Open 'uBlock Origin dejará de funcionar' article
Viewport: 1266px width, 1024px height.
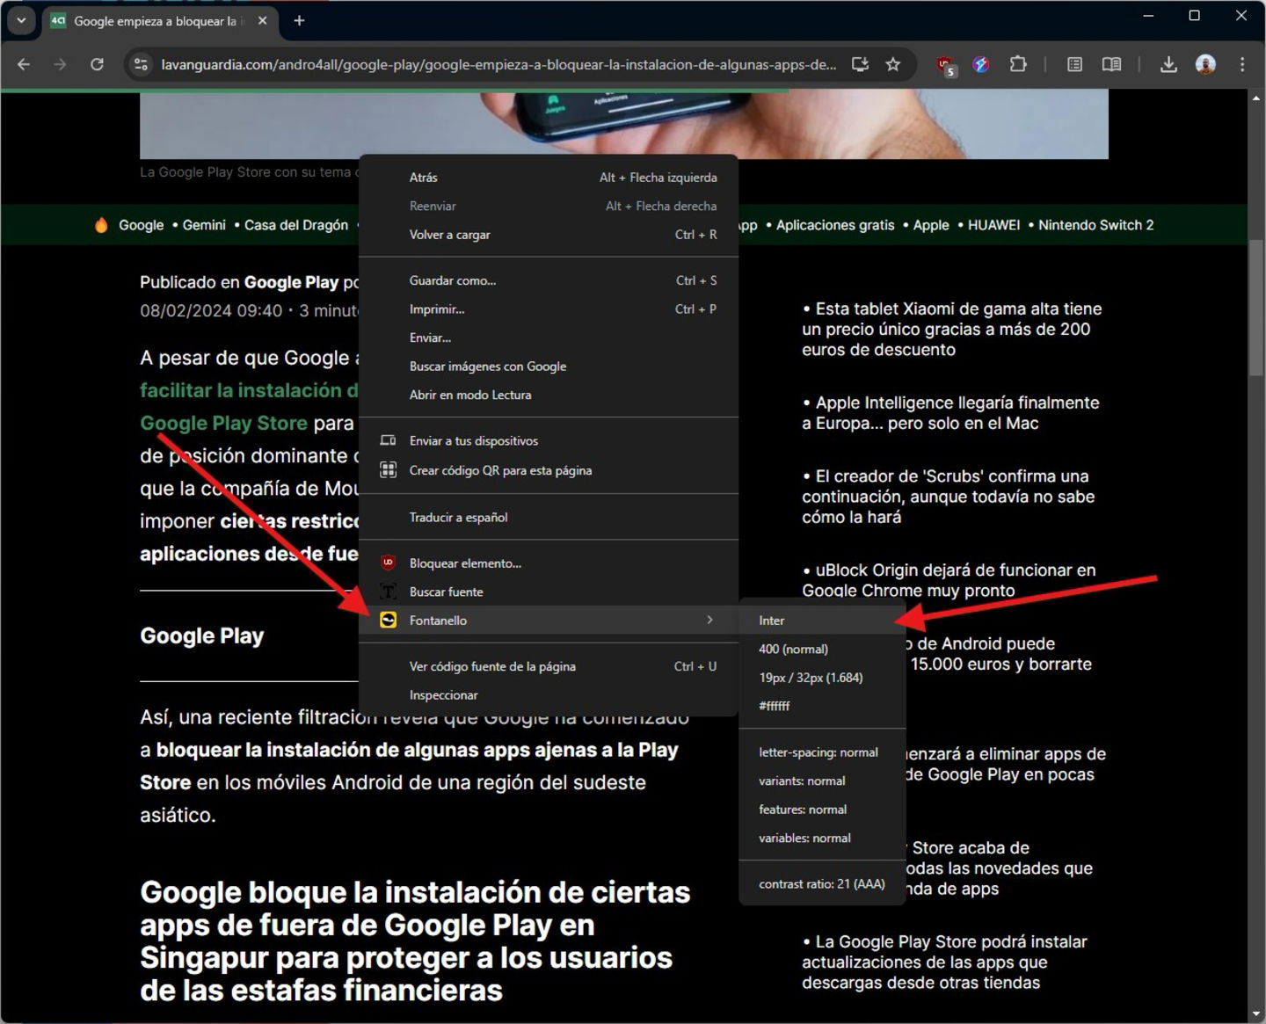[949, 580]
